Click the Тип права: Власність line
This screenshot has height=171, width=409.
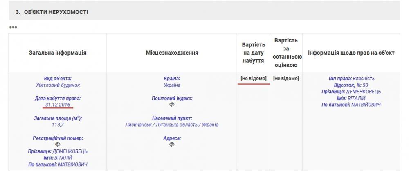tap(351, 78)
